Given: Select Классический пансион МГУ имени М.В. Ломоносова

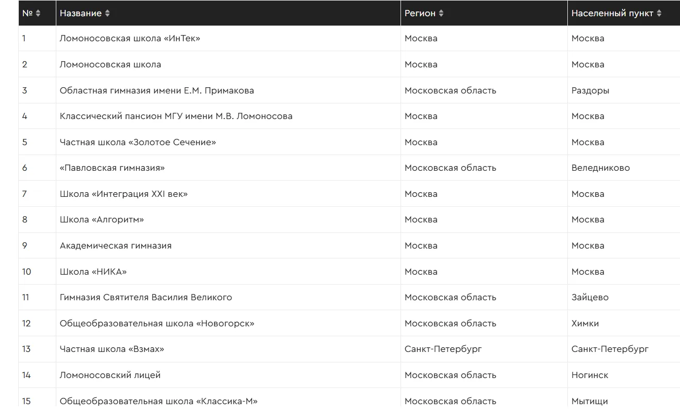Looking at the screenshot, I should tap(176, 116).
